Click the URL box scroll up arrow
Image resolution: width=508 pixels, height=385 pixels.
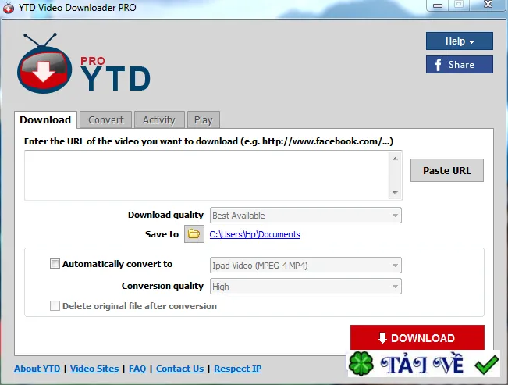click(395, 159)
